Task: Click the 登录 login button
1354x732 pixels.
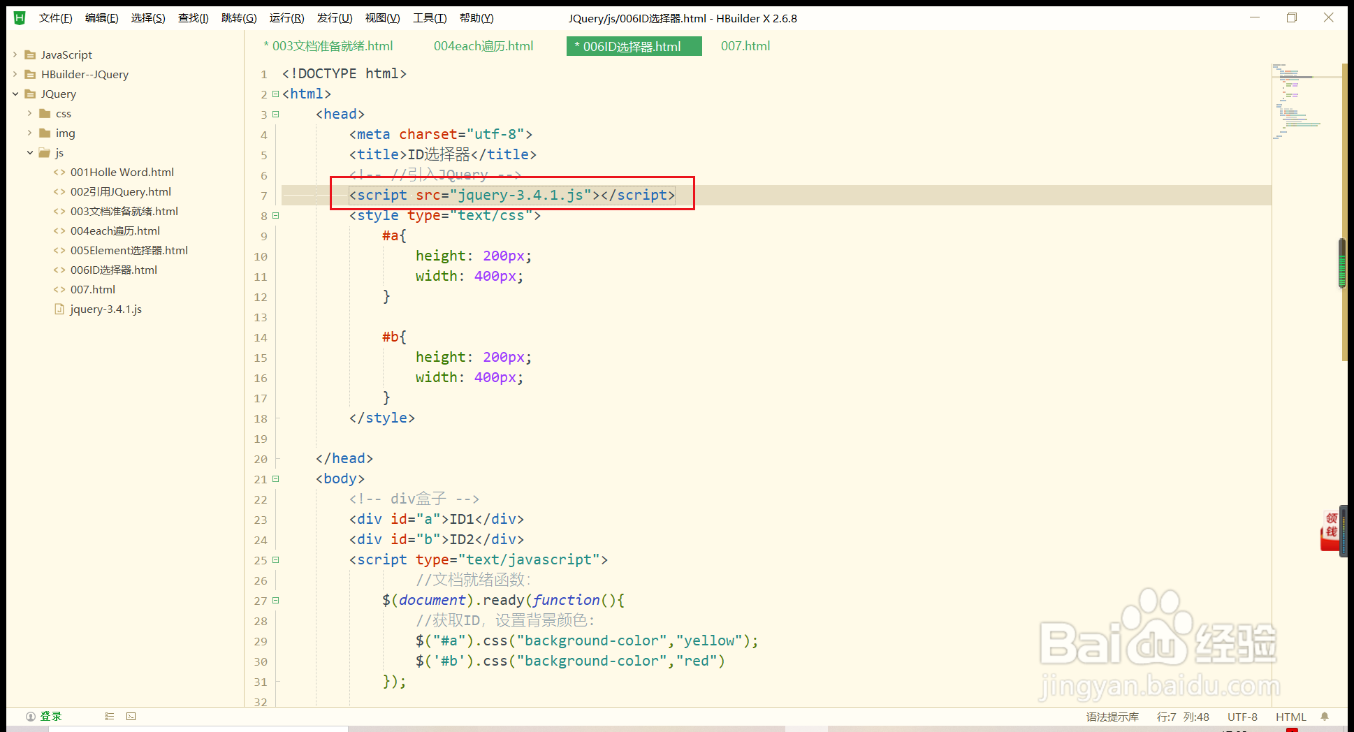Action: point(51,716)
